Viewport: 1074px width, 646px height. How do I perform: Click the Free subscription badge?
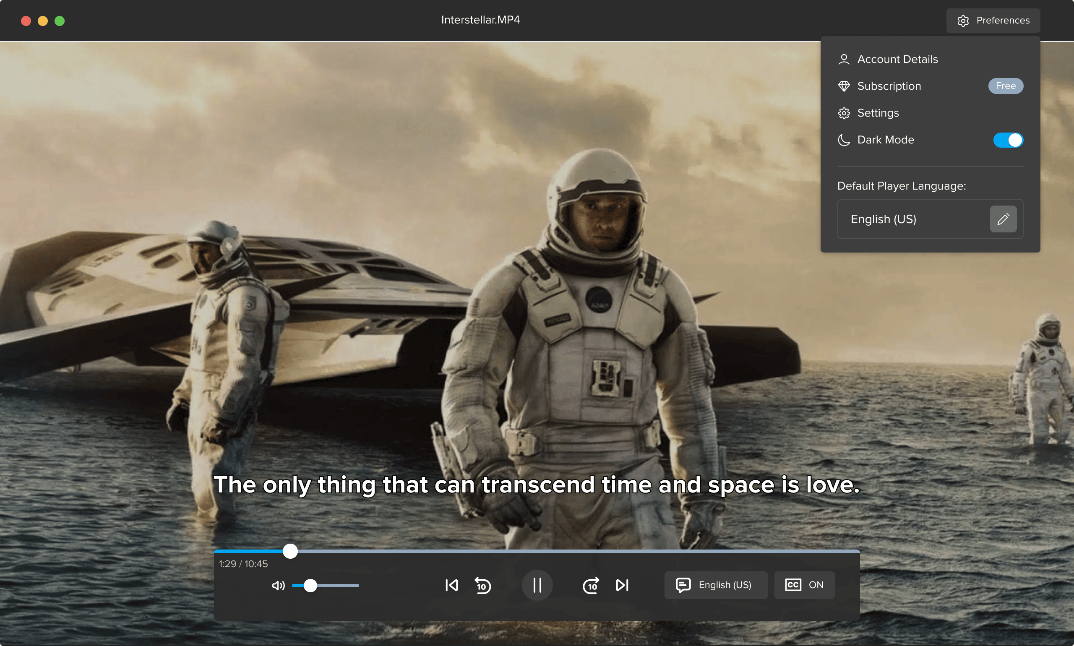click(x=1005, y=86)
